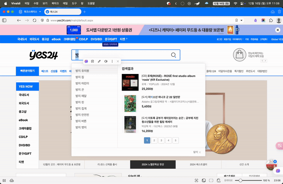Click the 로그인 link in the top menu
283x184 pixels.
pos(219,39)
